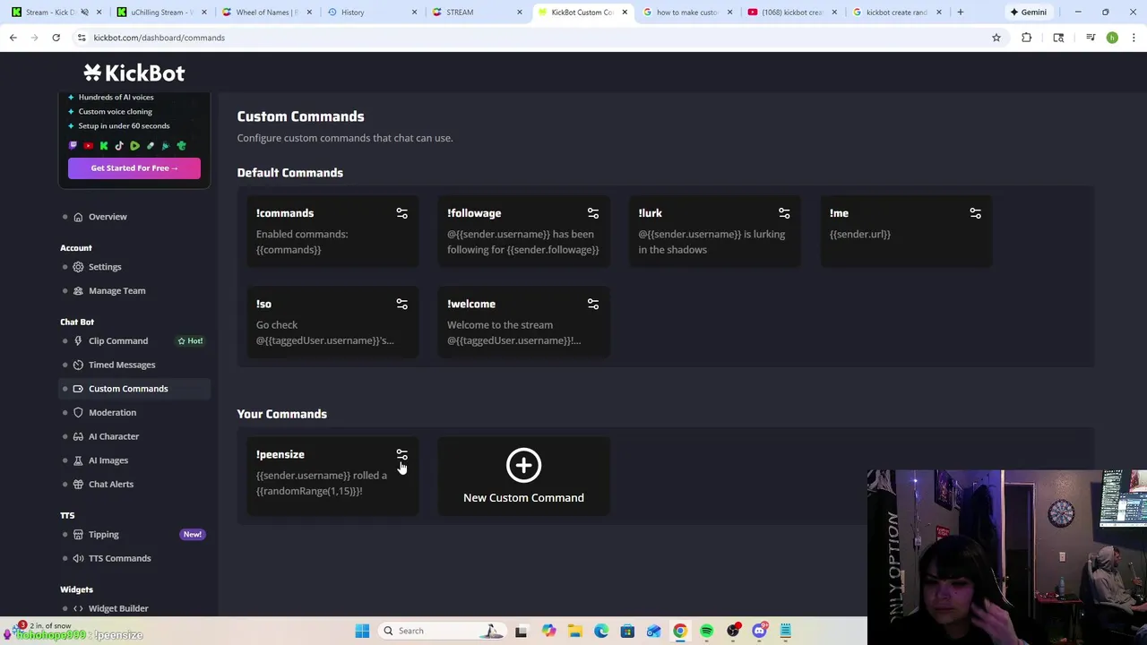Open Microsoft Store from the taskbar

pos(627,631)
